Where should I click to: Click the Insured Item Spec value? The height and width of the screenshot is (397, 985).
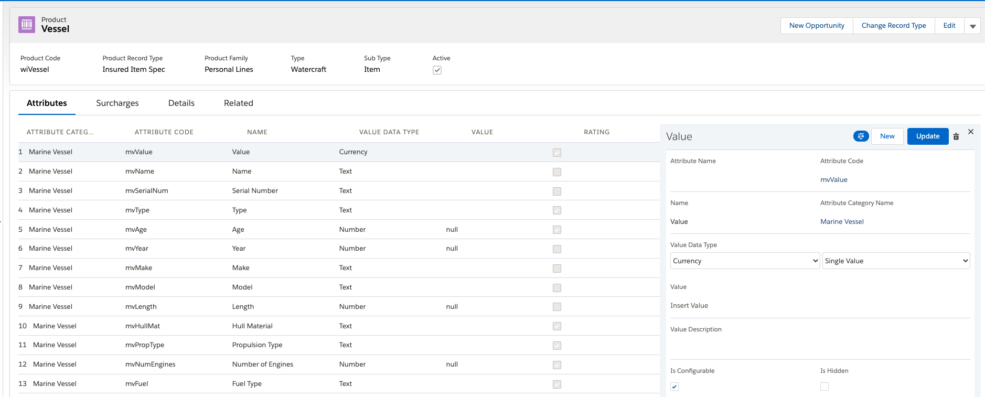click(134, 69)
